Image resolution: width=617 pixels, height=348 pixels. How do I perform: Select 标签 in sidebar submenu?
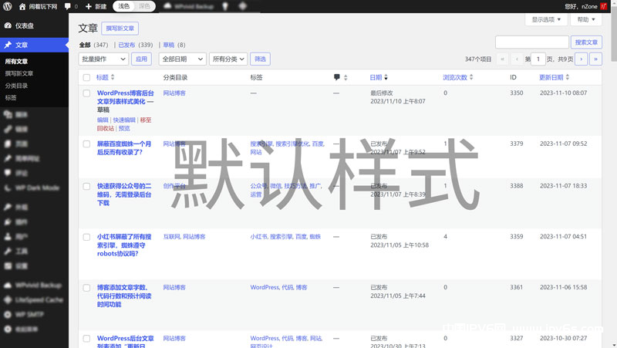coord(11,98)
